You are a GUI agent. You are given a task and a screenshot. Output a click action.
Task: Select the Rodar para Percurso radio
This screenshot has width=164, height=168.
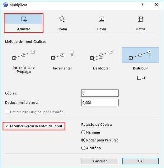click(x=83, y=140)
